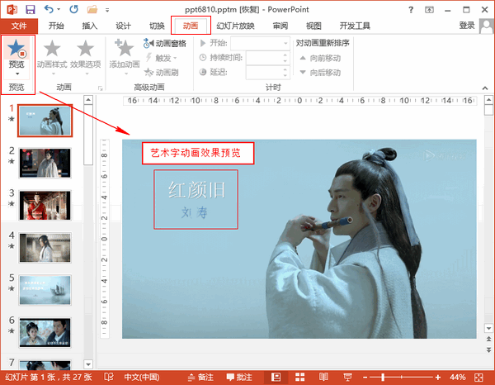
Task: Open the 动画窗格 animation pane
Action: click(x=164, y=43)
